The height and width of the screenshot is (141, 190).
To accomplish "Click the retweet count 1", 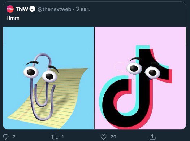I will 62,137.
